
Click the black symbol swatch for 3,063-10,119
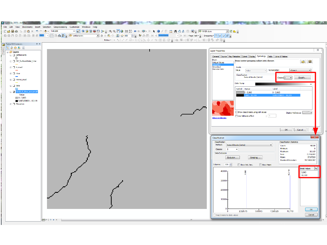240,95
